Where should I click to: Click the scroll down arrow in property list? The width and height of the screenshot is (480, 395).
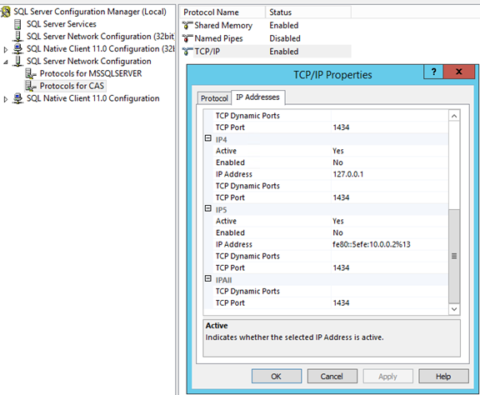click(454, 309)
